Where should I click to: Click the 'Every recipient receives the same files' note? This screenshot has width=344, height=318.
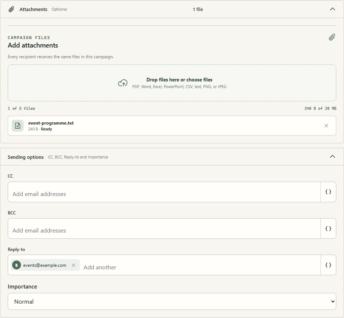click(x=61, y=57)
